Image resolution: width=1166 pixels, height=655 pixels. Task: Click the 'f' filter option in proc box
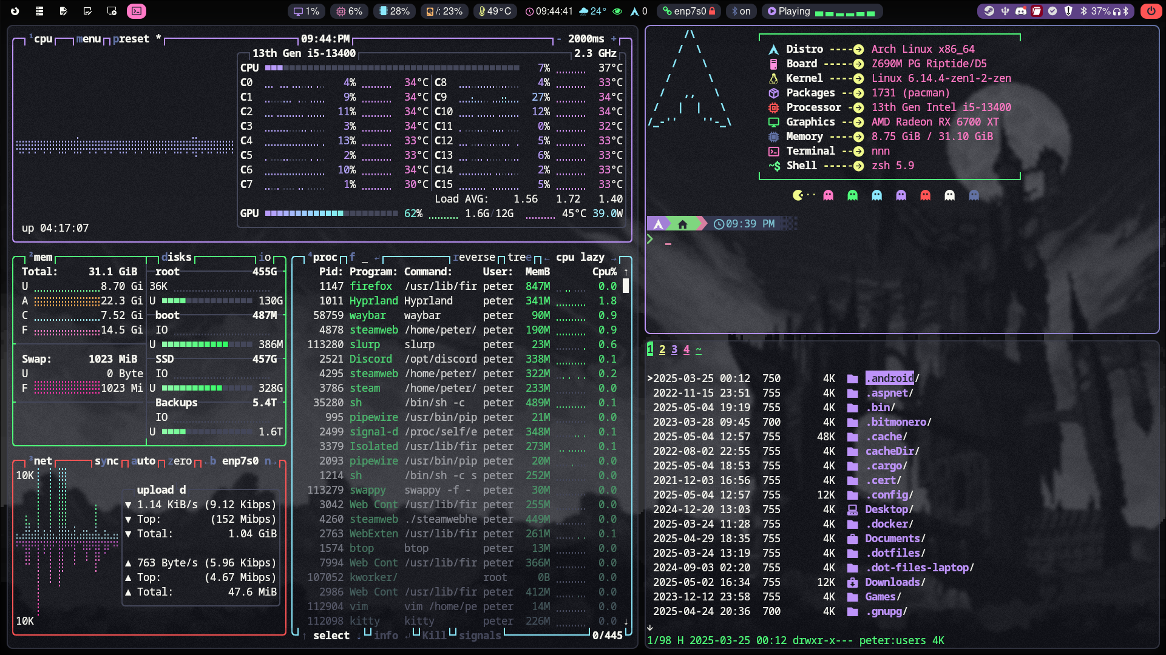tap(353, 257)
